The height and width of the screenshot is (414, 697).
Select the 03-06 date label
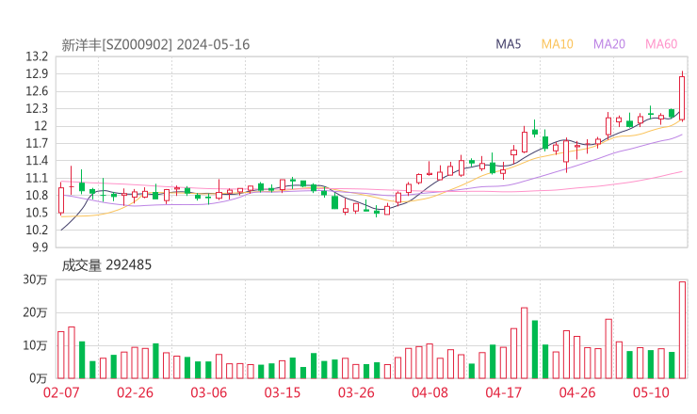208,392
